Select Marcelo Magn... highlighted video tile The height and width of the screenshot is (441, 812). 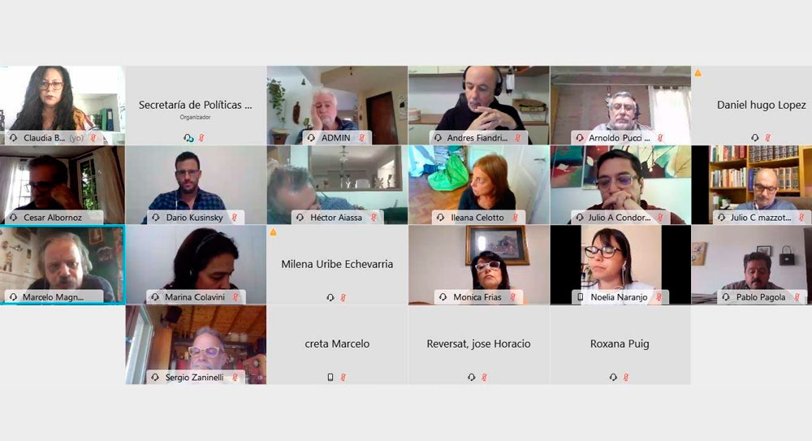[x=63, y=264]
